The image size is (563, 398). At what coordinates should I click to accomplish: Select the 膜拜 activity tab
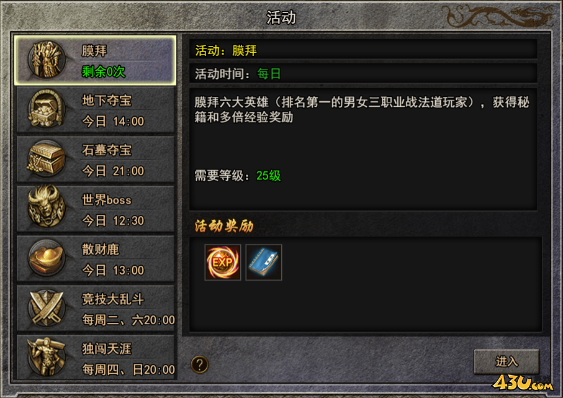(x=96, y=60)
